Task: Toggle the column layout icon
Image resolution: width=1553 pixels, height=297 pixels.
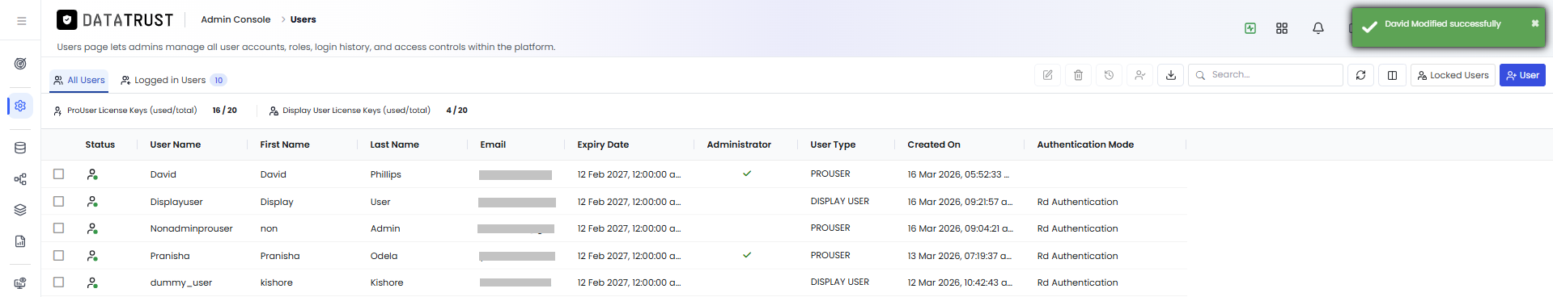Action: (1392, 75)
